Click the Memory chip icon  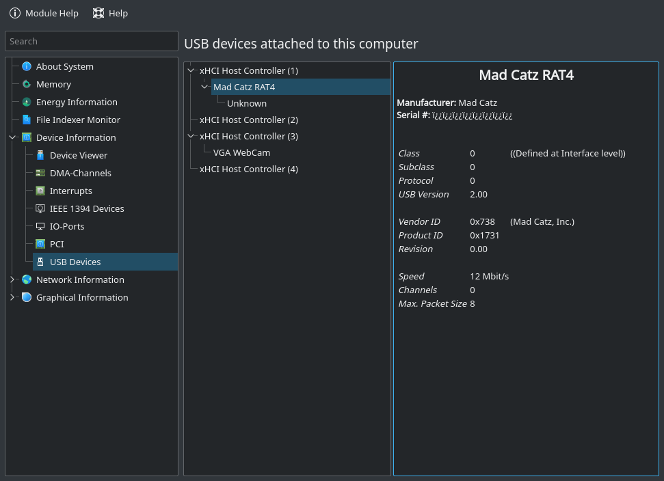point(27,84)
